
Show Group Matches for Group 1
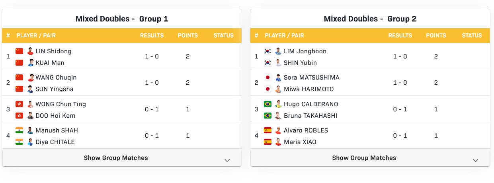pos(116,158)
